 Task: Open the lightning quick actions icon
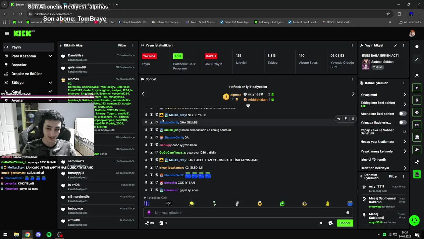[x=417, y=88]
